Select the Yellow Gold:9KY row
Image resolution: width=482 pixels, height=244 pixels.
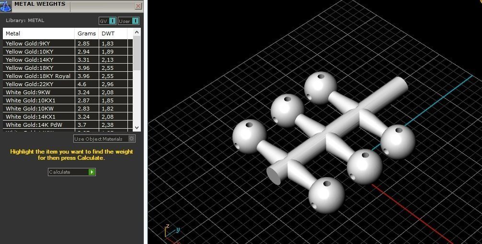68,43
